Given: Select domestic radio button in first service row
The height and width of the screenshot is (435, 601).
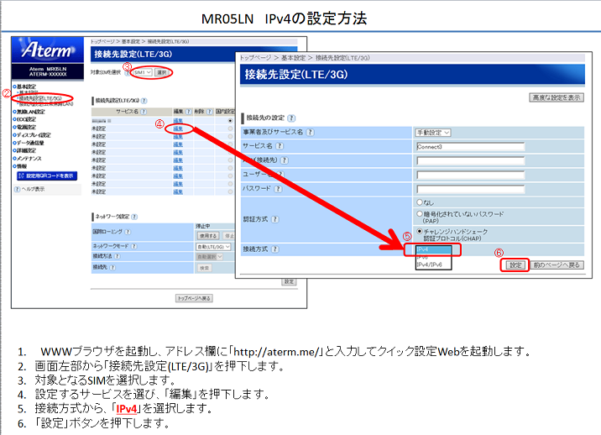Looking at the screenshot, I should (x=230, y=121).
